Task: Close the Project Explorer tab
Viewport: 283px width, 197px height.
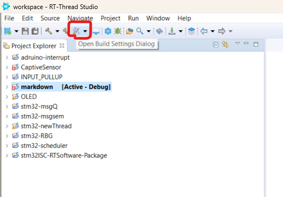Action: tap(62, 46)
